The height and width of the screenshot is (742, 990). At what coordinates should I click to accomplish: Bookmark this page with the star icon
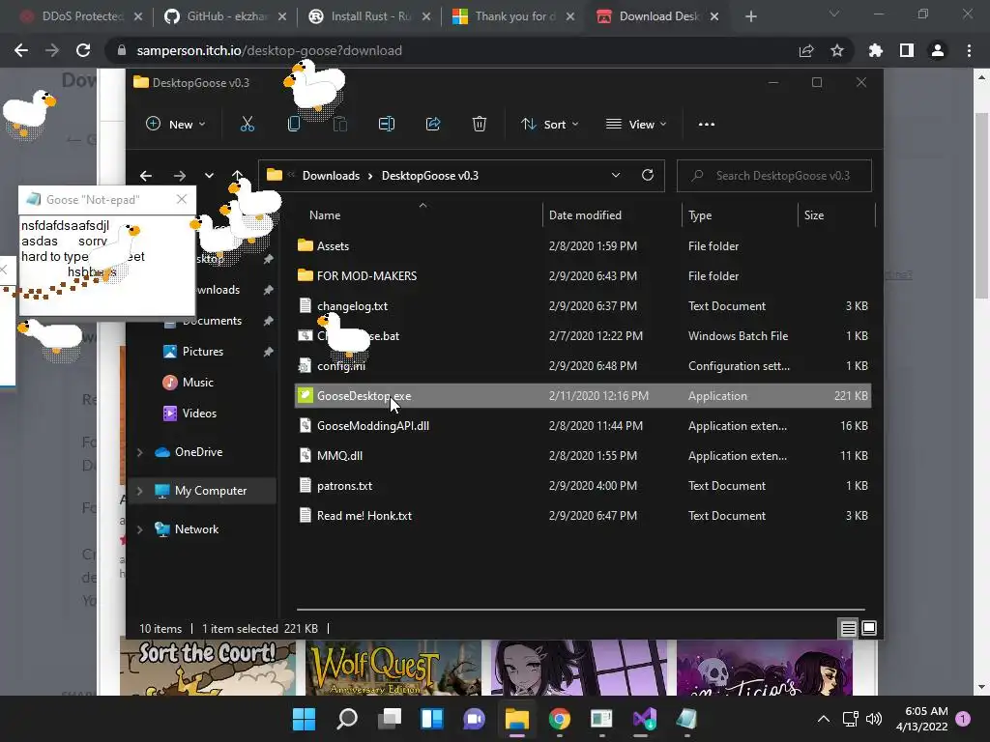837,50
